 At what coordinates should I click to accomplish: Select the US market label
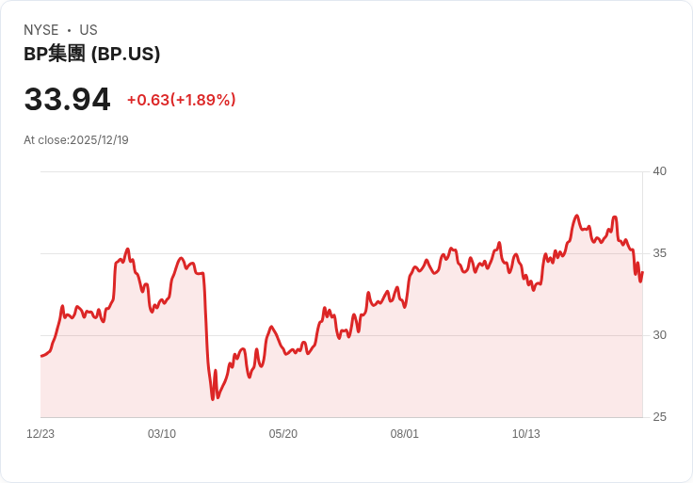click(89, 30)
